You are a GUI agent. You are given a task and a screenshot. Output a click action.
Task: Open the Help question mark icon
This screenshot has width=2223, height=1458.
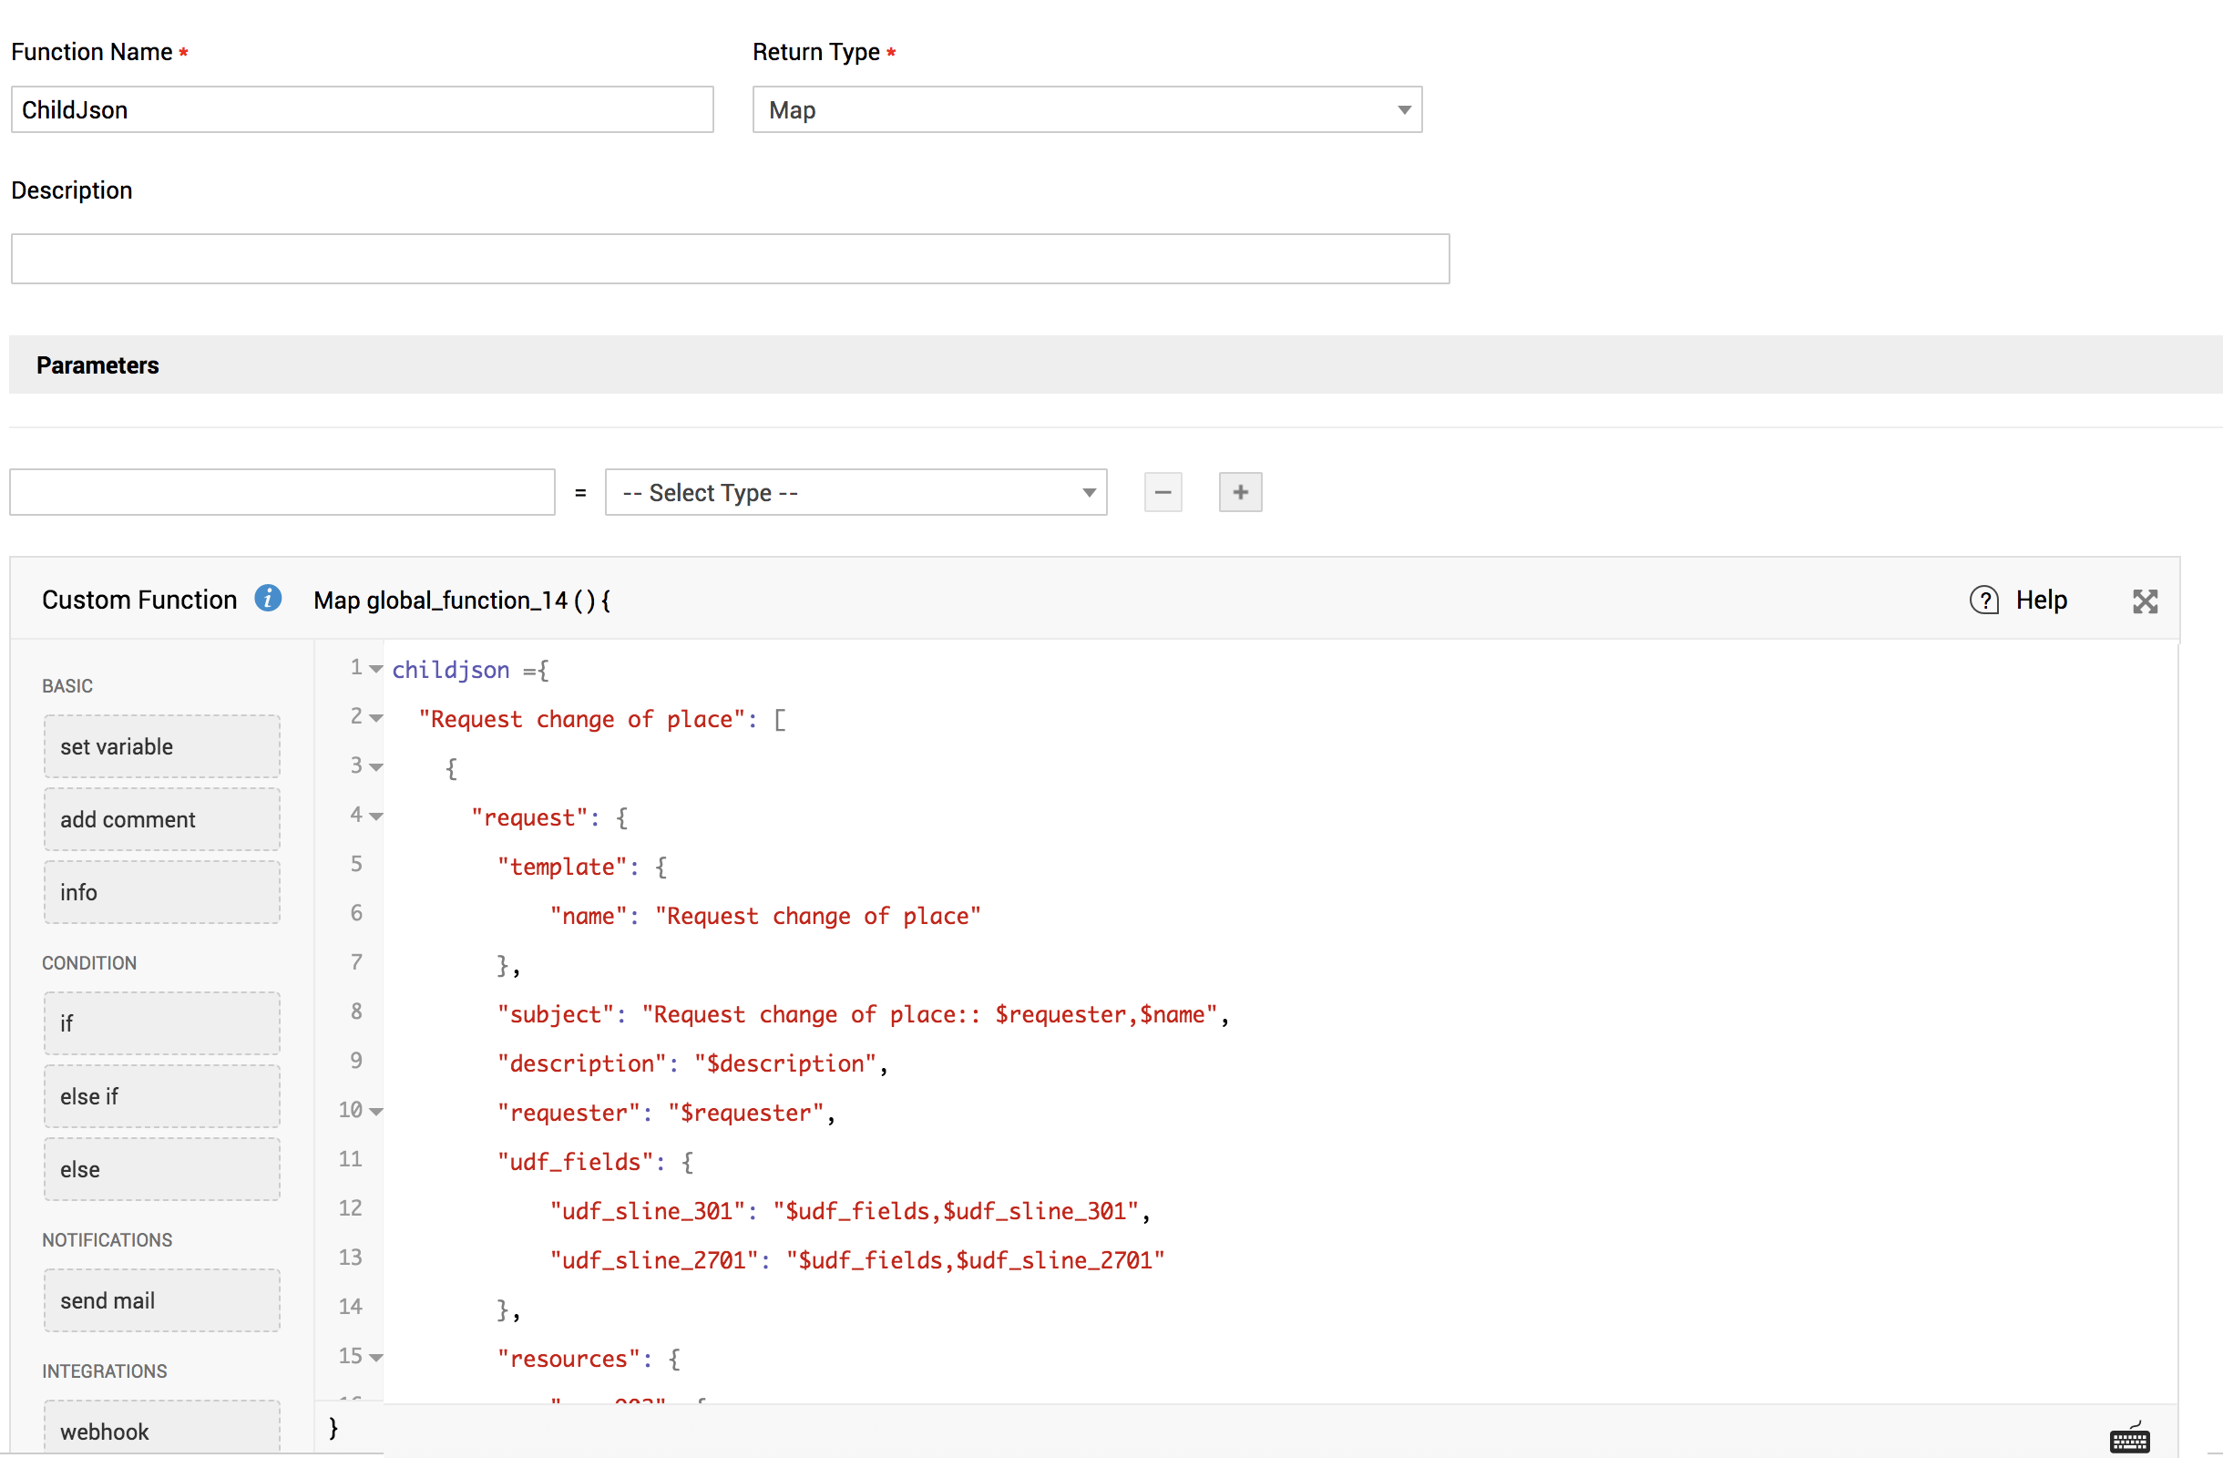pyautogui.click(x=1984, y=600)
